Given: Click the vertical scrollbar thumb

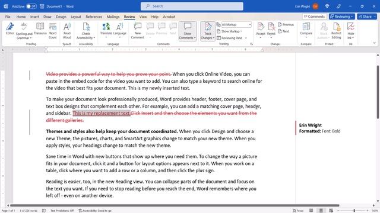Looking at the screenshot, I should coord(378,92).
